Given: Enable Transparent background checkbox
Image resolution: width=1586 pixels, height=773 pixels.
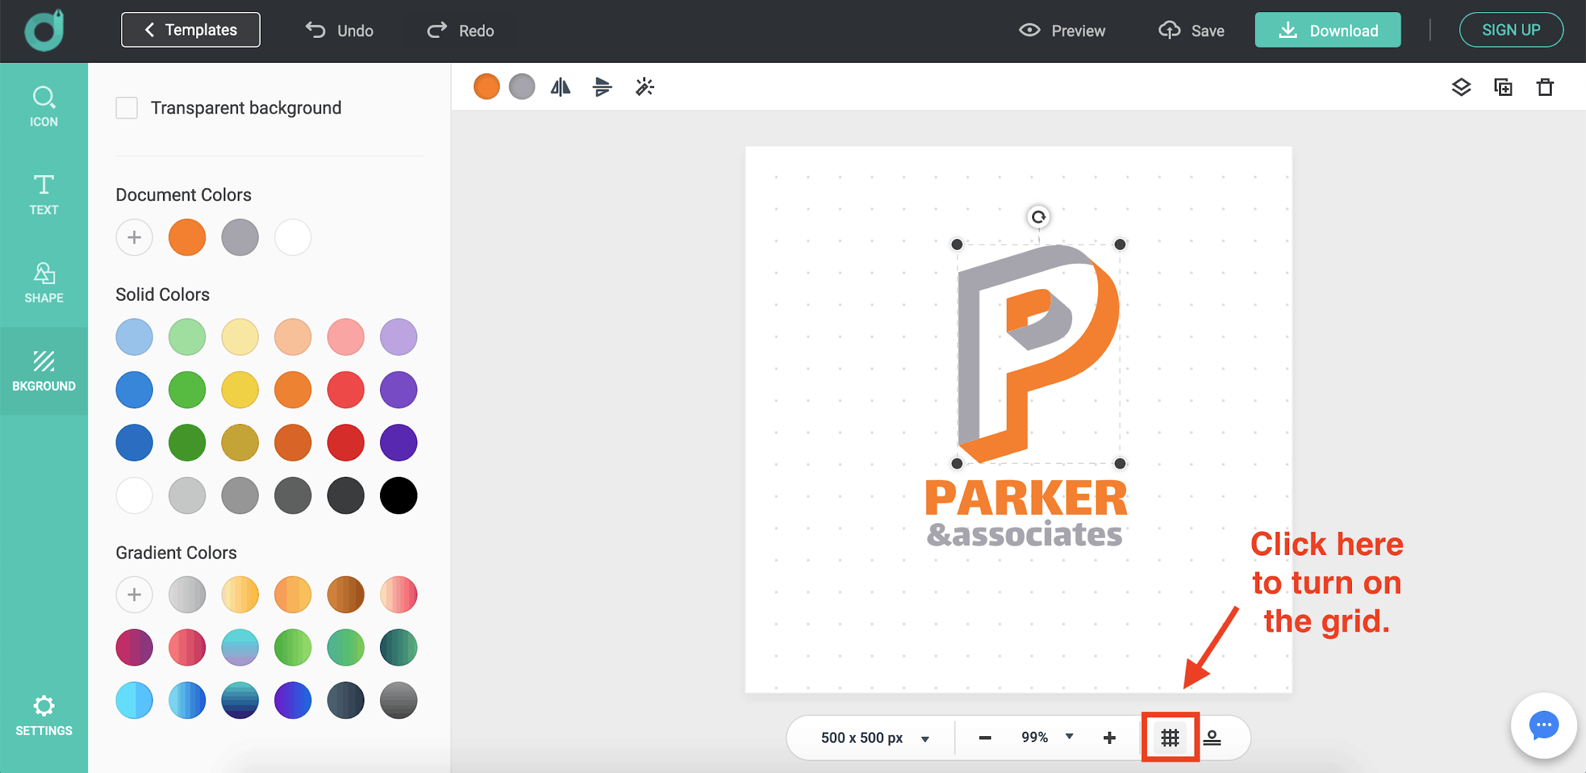Looking at the screenshot, I should [x=128, y=107].
